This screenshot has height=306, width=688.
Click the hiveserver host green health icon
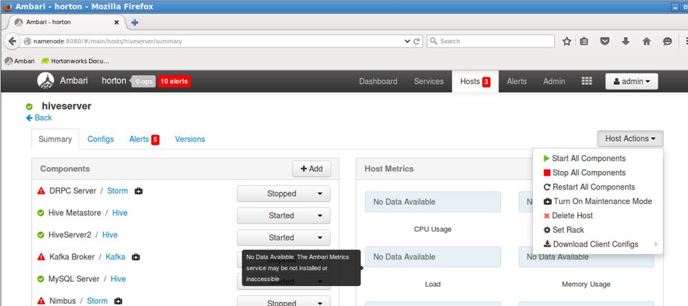coord(29,107)
